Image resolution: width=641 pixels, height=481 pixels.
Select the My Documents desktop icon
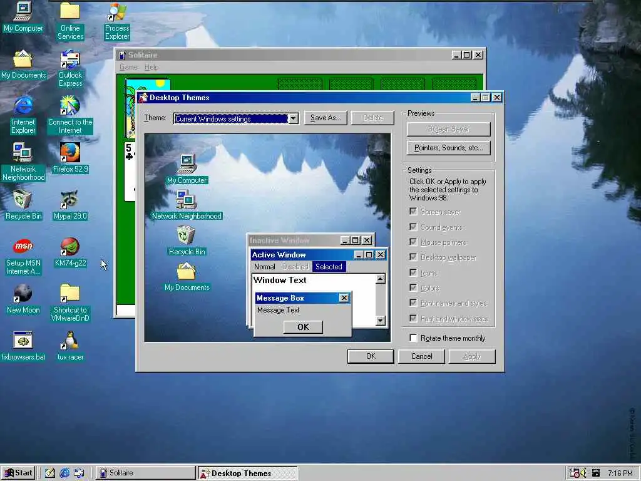pos(23,65)
